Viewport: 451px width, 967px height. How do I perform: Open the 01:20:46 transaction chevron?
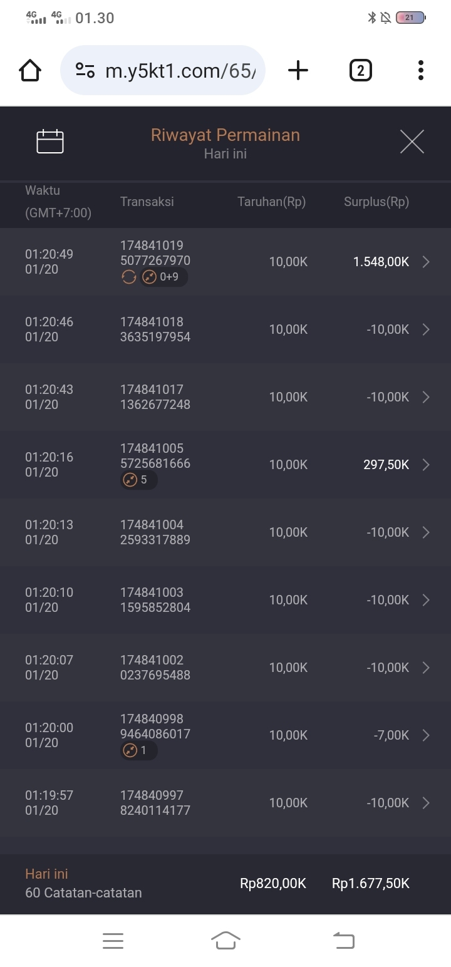point(426,329)
